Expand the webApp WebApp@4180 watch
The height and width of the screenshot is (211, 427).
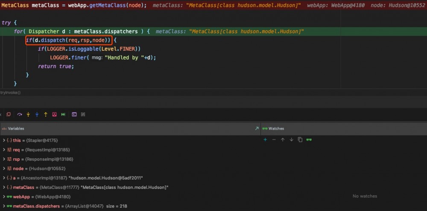(x=3, y=197)
